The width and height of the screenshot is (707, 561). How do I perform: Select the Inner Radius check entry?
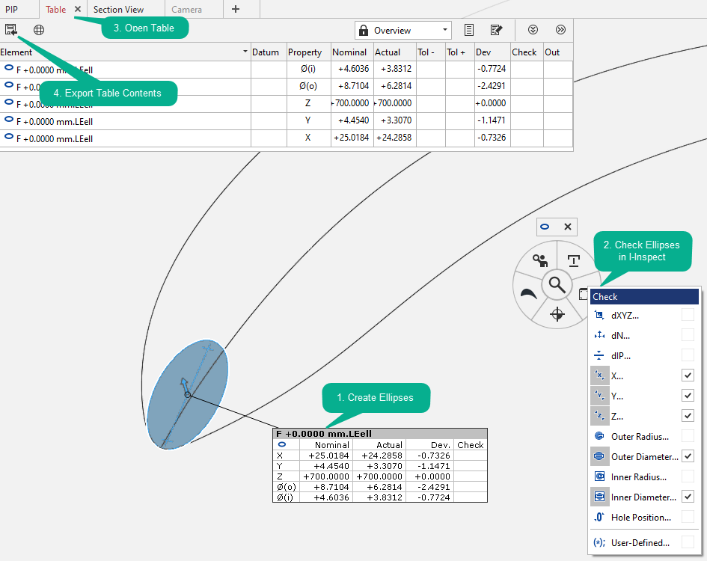tap(640, 476)
